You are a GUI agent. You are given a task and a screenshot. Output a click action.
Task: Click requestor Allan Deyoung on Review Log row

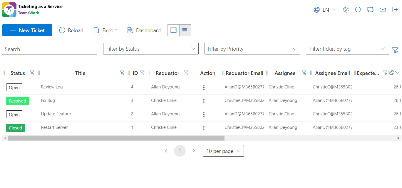(x=165, y=87)
